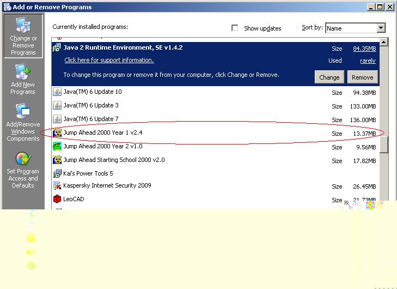Click the 133.00MB size value
Viewport: 397px width, 289px height.
pos(363,106)
